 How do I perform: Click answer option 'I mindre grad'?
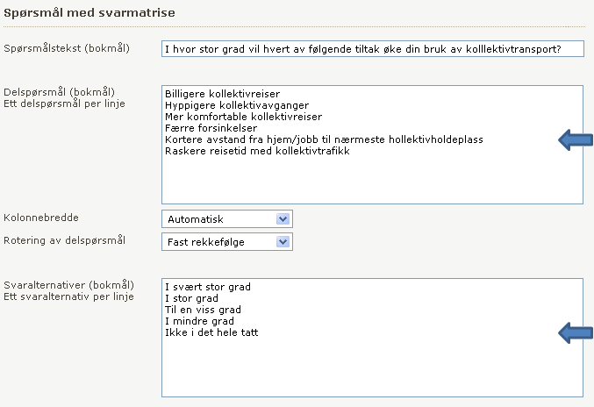199,321
